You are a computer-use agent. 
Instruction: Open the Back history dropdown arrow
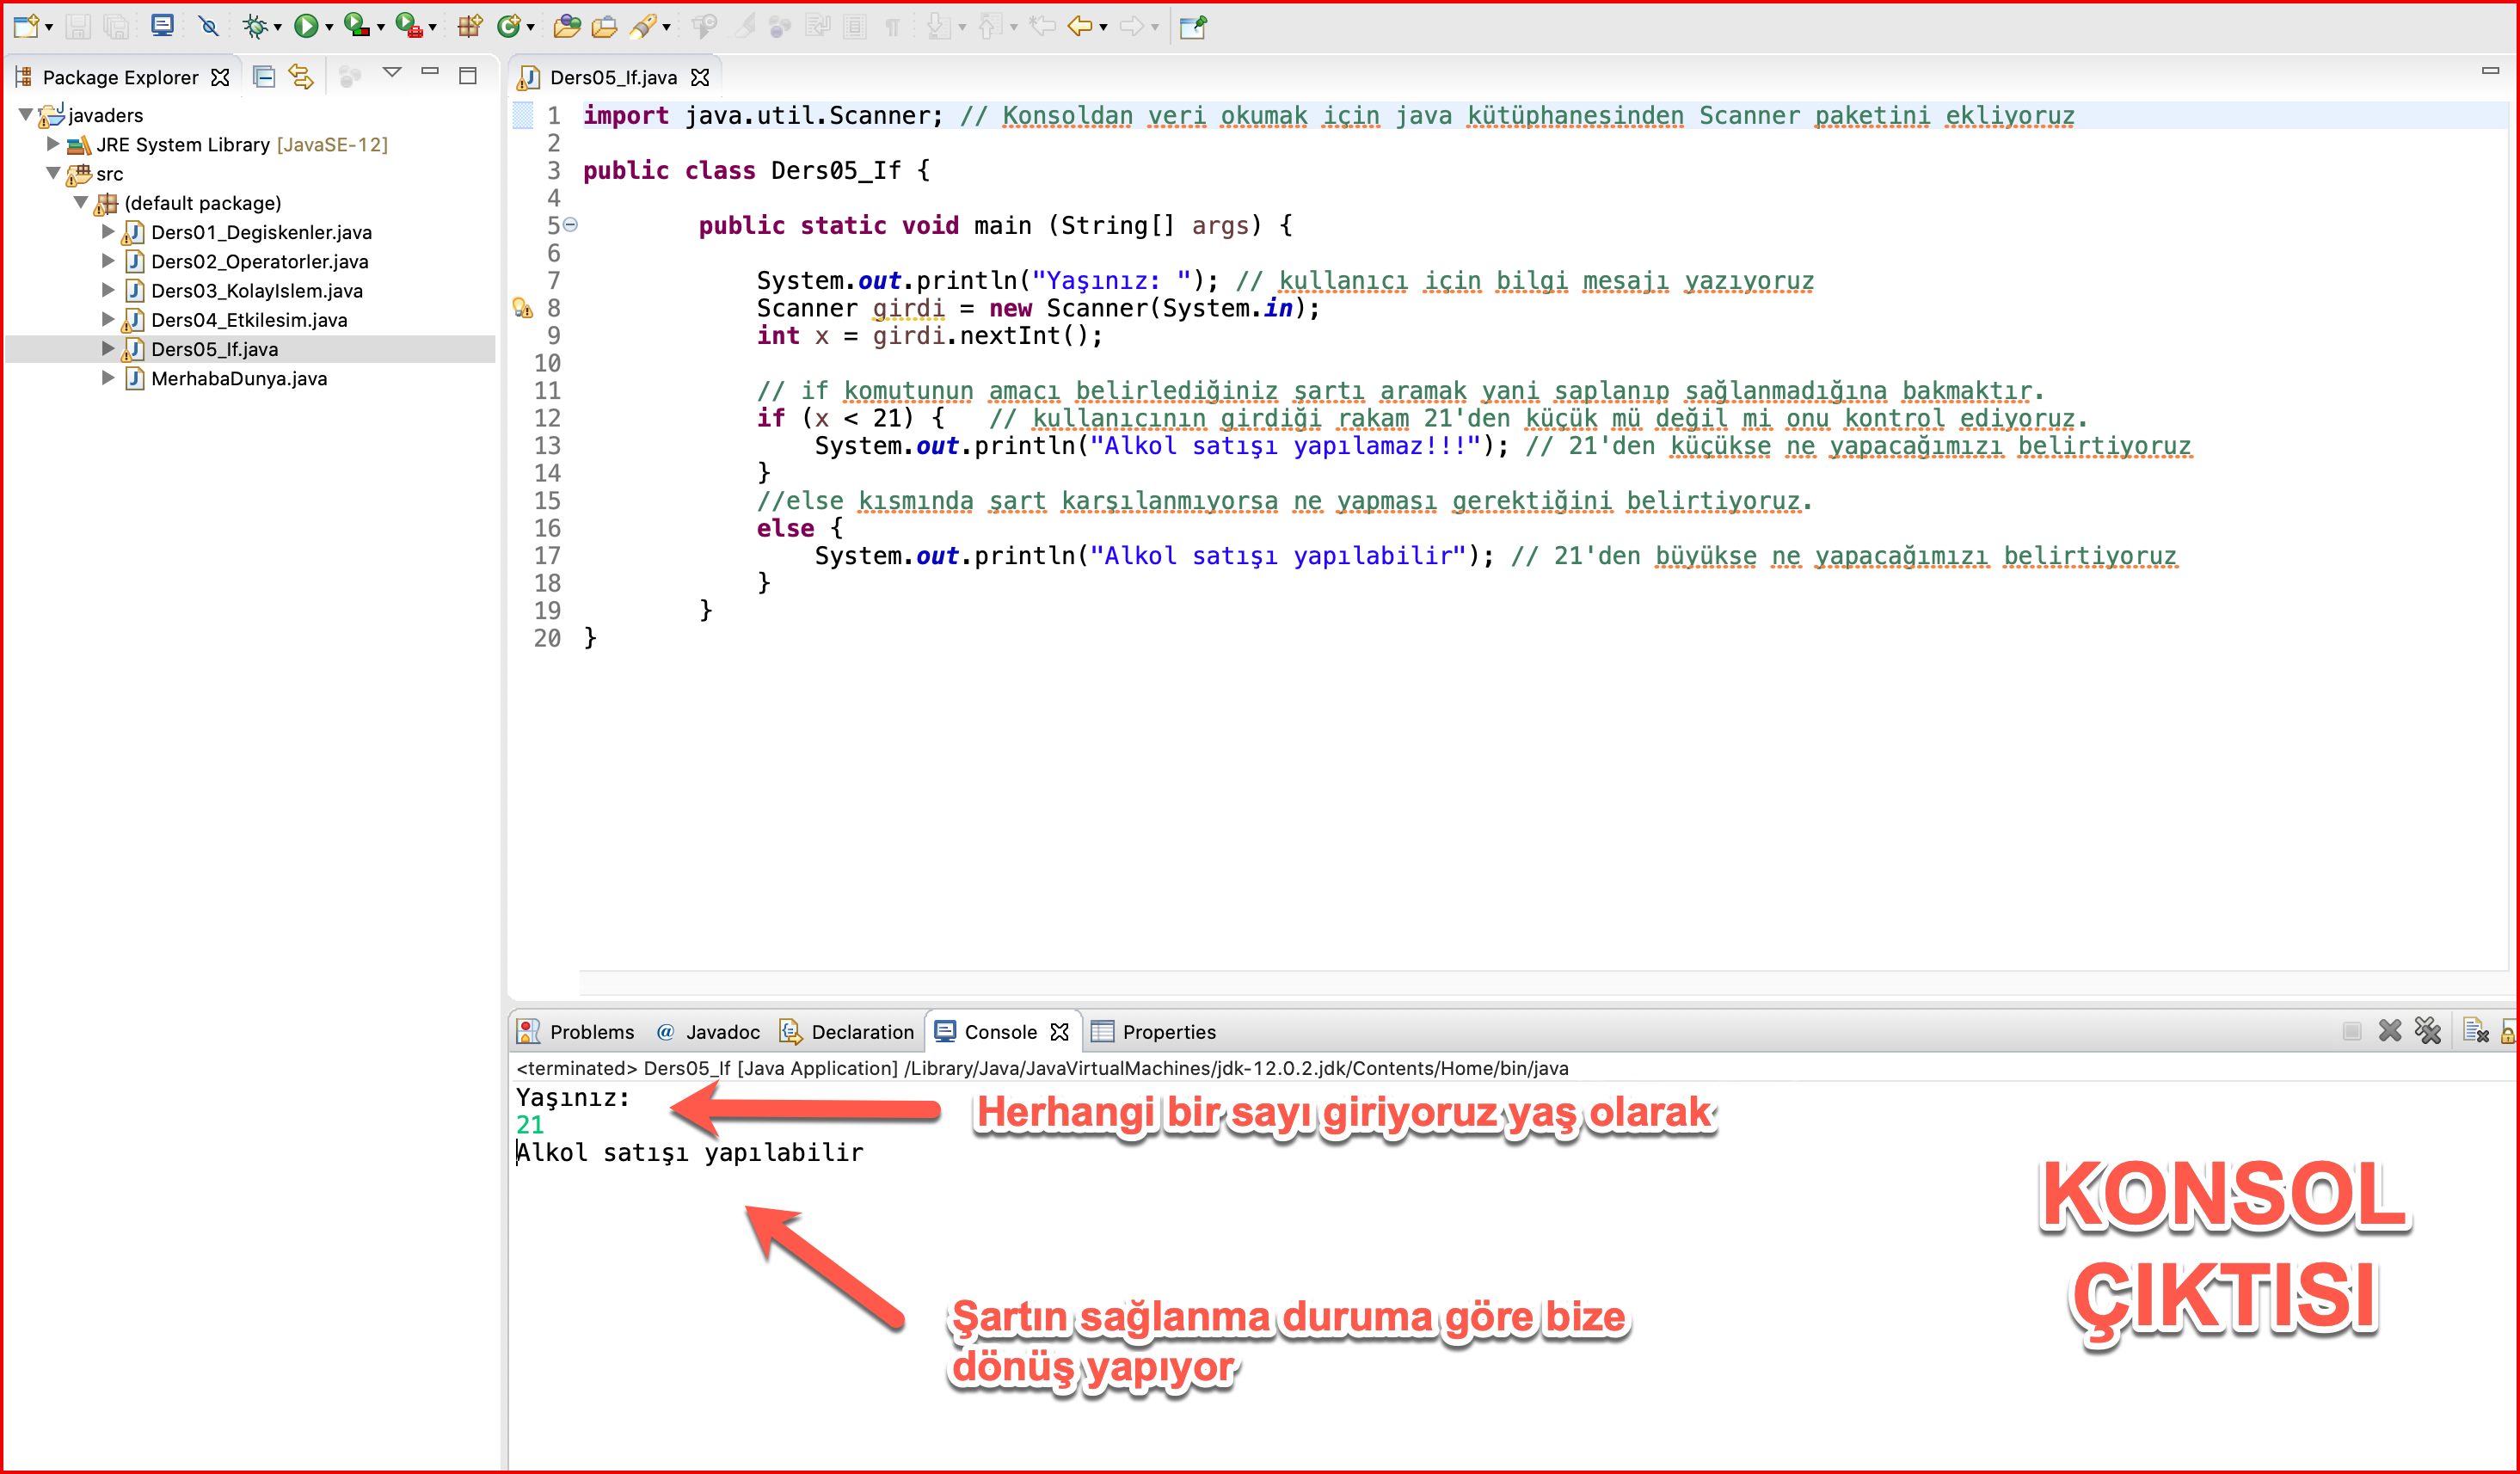point(1103,27)
